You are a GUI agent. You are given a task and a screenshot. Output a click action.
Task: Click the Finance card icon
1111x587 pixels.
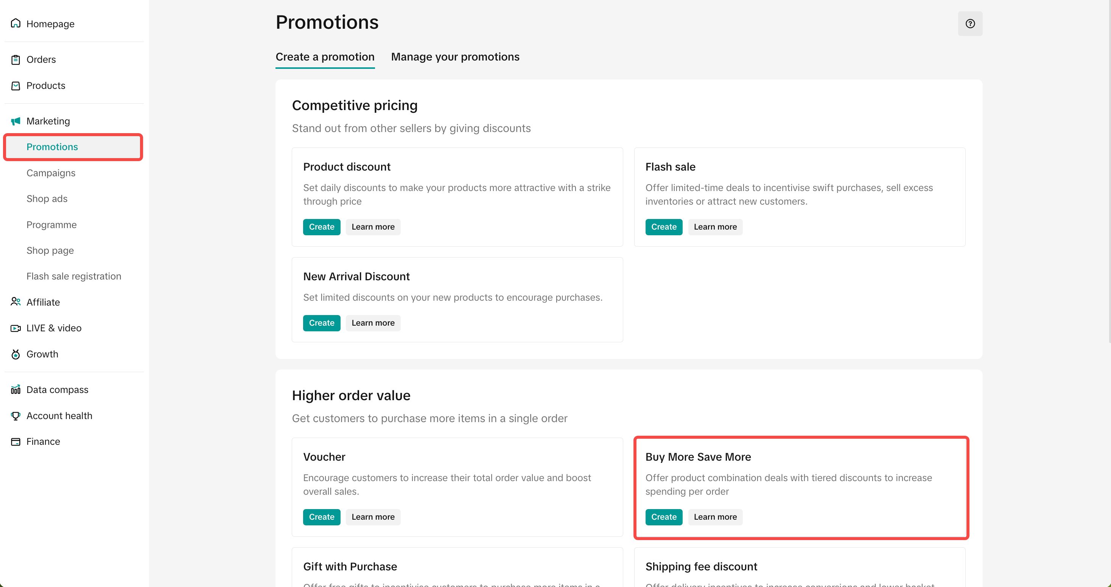(16, 441)
